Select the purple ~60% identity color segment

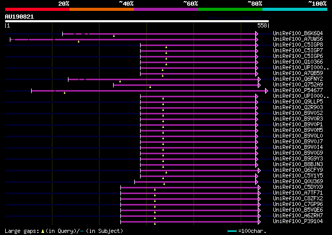(166, 9)
